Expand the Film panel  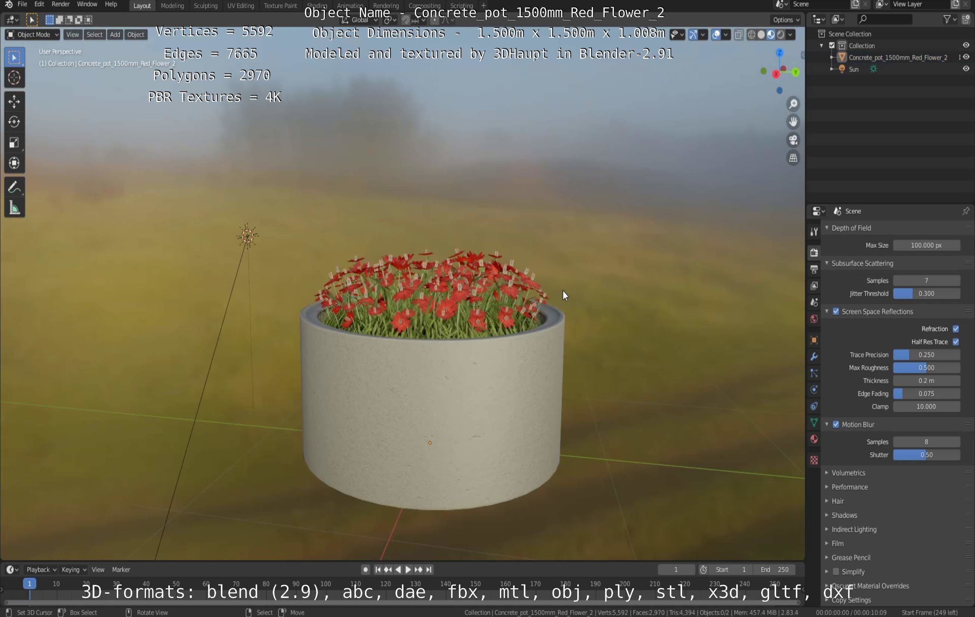click(x=837, y=544)
